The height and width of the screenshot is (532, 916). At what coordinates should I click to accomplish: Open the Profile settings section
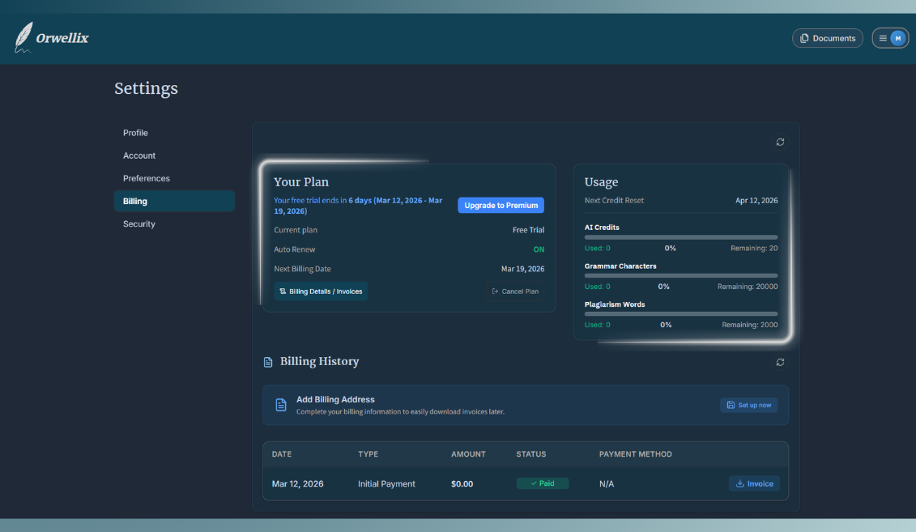point(135,133)
